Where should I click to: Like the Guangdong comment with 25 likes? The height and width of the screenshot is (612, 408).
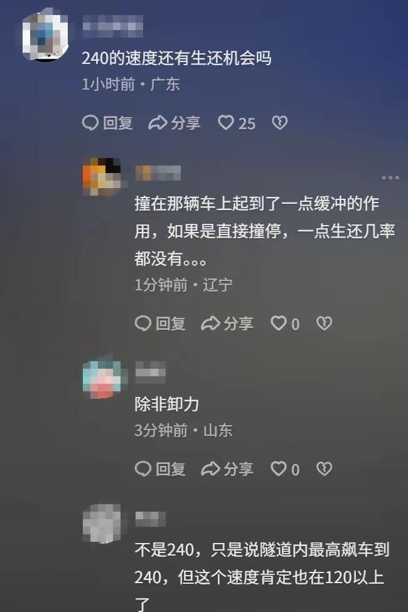click(236, 123)
